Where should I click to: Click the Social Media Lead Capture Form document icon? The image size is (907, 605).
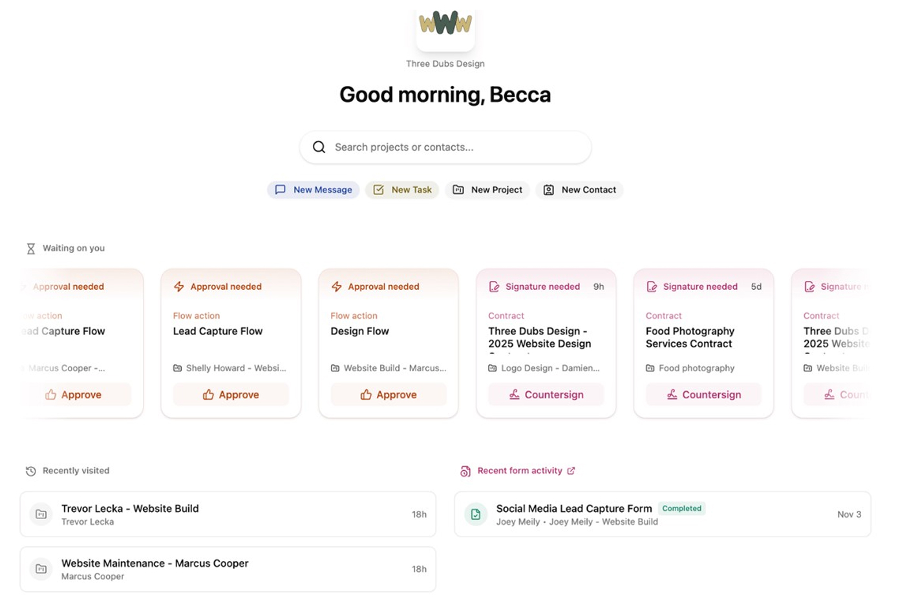[x=476, y=515]
